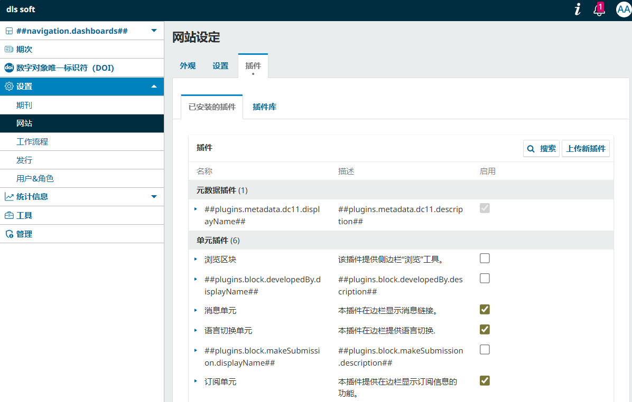Open the AA user avatar menu

click(624, 9)
